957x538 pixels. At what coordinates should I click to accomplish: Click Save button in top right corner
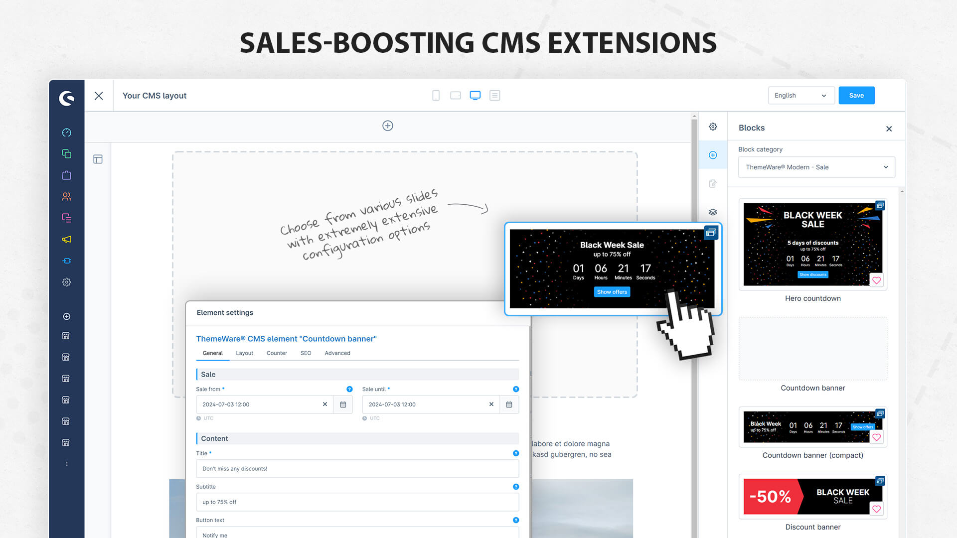click(x=856, y=95)
